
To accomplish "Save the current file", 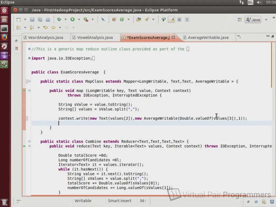I will tap(32, 19).
